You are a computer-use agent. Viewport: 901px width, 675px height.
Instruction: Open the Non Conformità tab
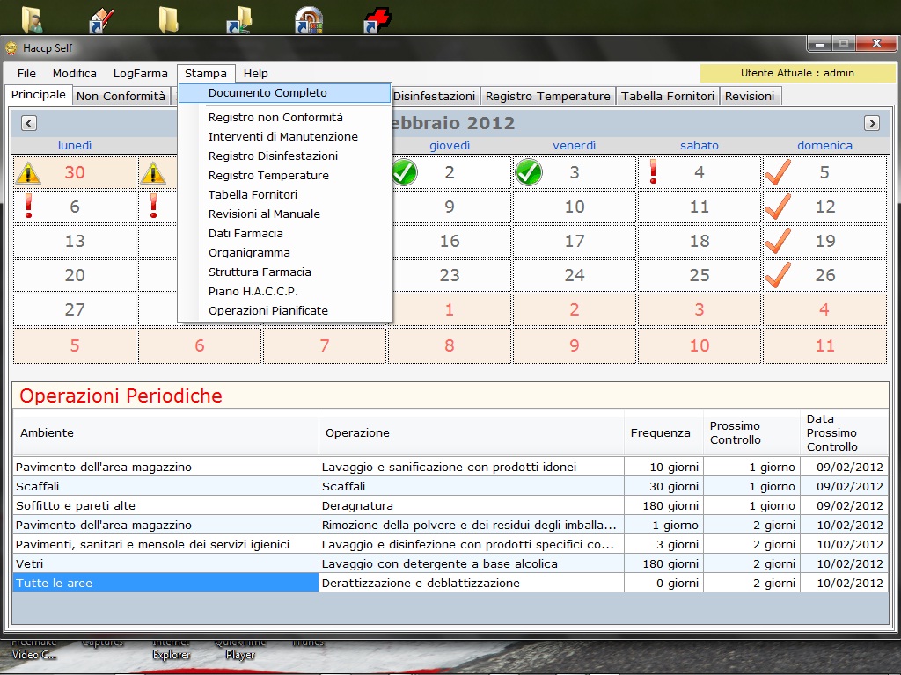(x=121, y=97)
